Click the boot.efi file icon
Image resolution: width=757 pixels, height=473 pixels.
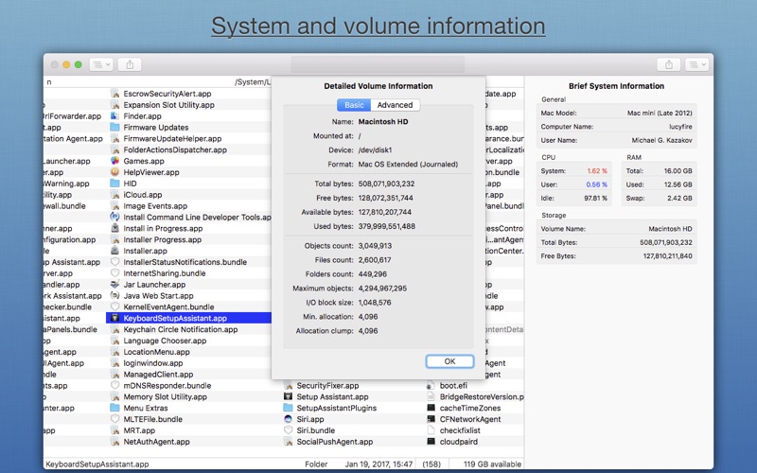[431, 385]
